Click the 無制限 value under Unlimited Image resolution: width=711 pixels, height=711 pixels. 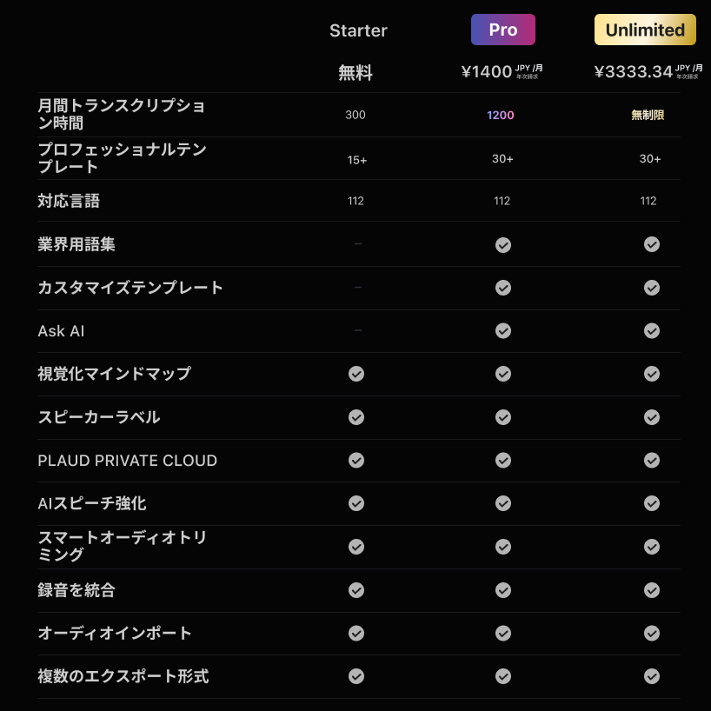tap(648, 115)
